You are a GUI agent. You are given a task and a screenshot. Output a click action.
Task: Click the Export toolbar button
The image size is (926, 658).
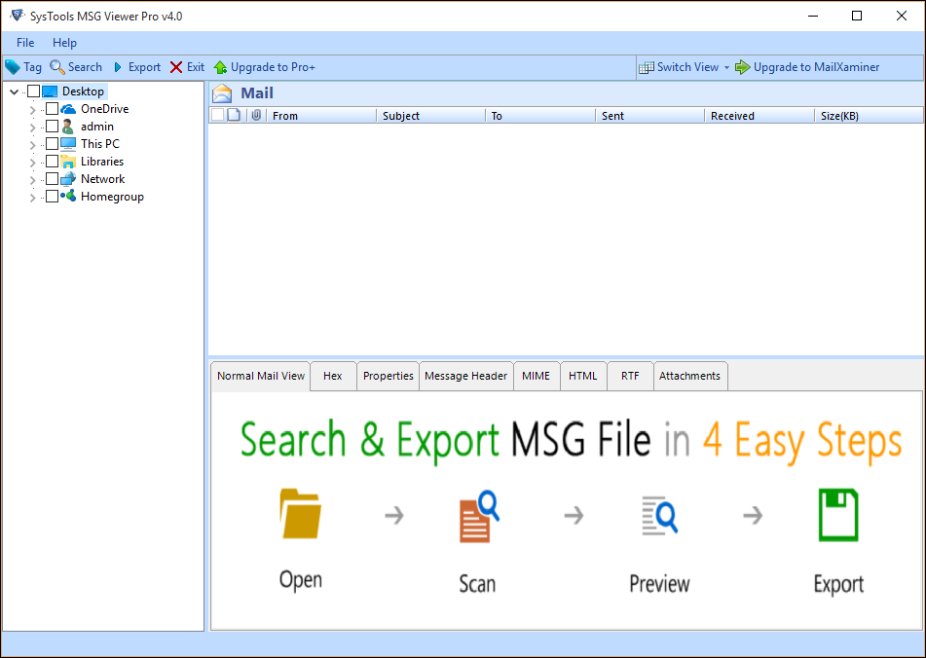[137, 67]
